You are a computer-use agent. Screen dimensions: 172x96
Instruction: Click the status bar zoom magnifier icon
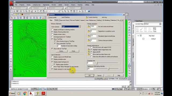pos(128,89)
